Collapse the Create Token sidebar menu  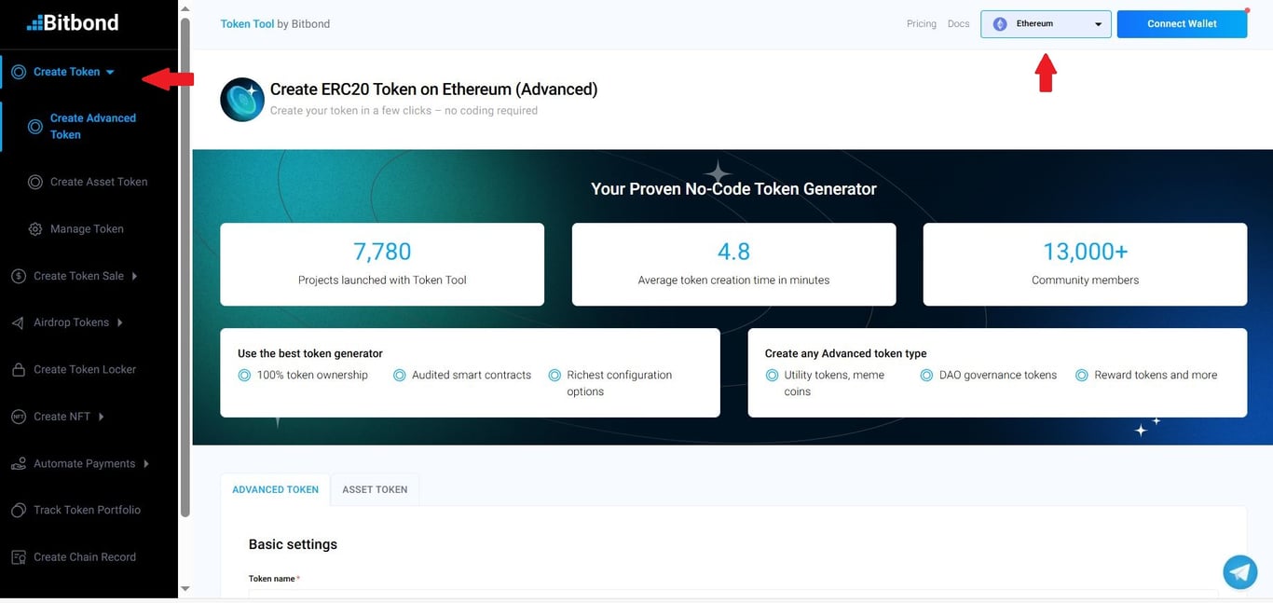point(110,72)
